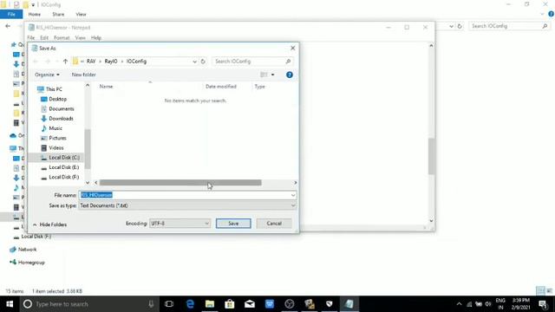The width and height of the screenshot is (555, 312).
Task: Select This PC in the dialog navigation tree
Action: pos(54,89)
